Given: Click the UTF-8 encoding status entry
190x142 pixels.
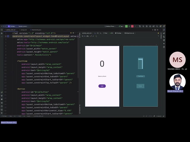Looking at the screenshot, I should click(x=150, y=116).
